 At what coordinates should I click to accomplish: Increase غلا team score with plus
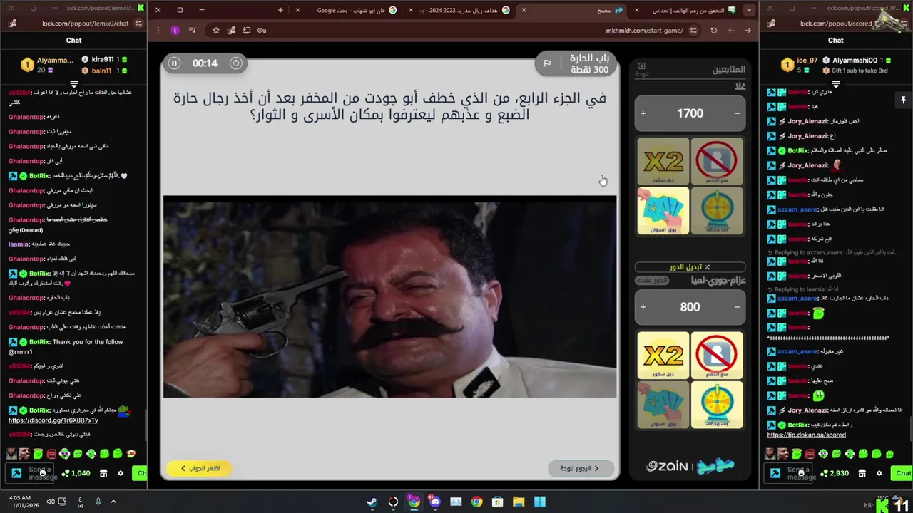(x=643, y=113)
